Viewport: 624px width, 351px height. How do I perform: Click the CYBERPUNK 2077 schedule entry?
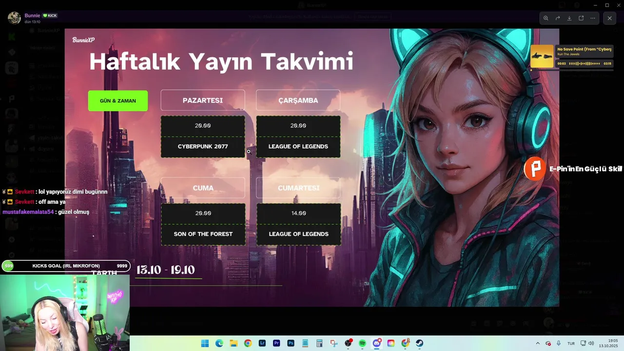point(203,147)
